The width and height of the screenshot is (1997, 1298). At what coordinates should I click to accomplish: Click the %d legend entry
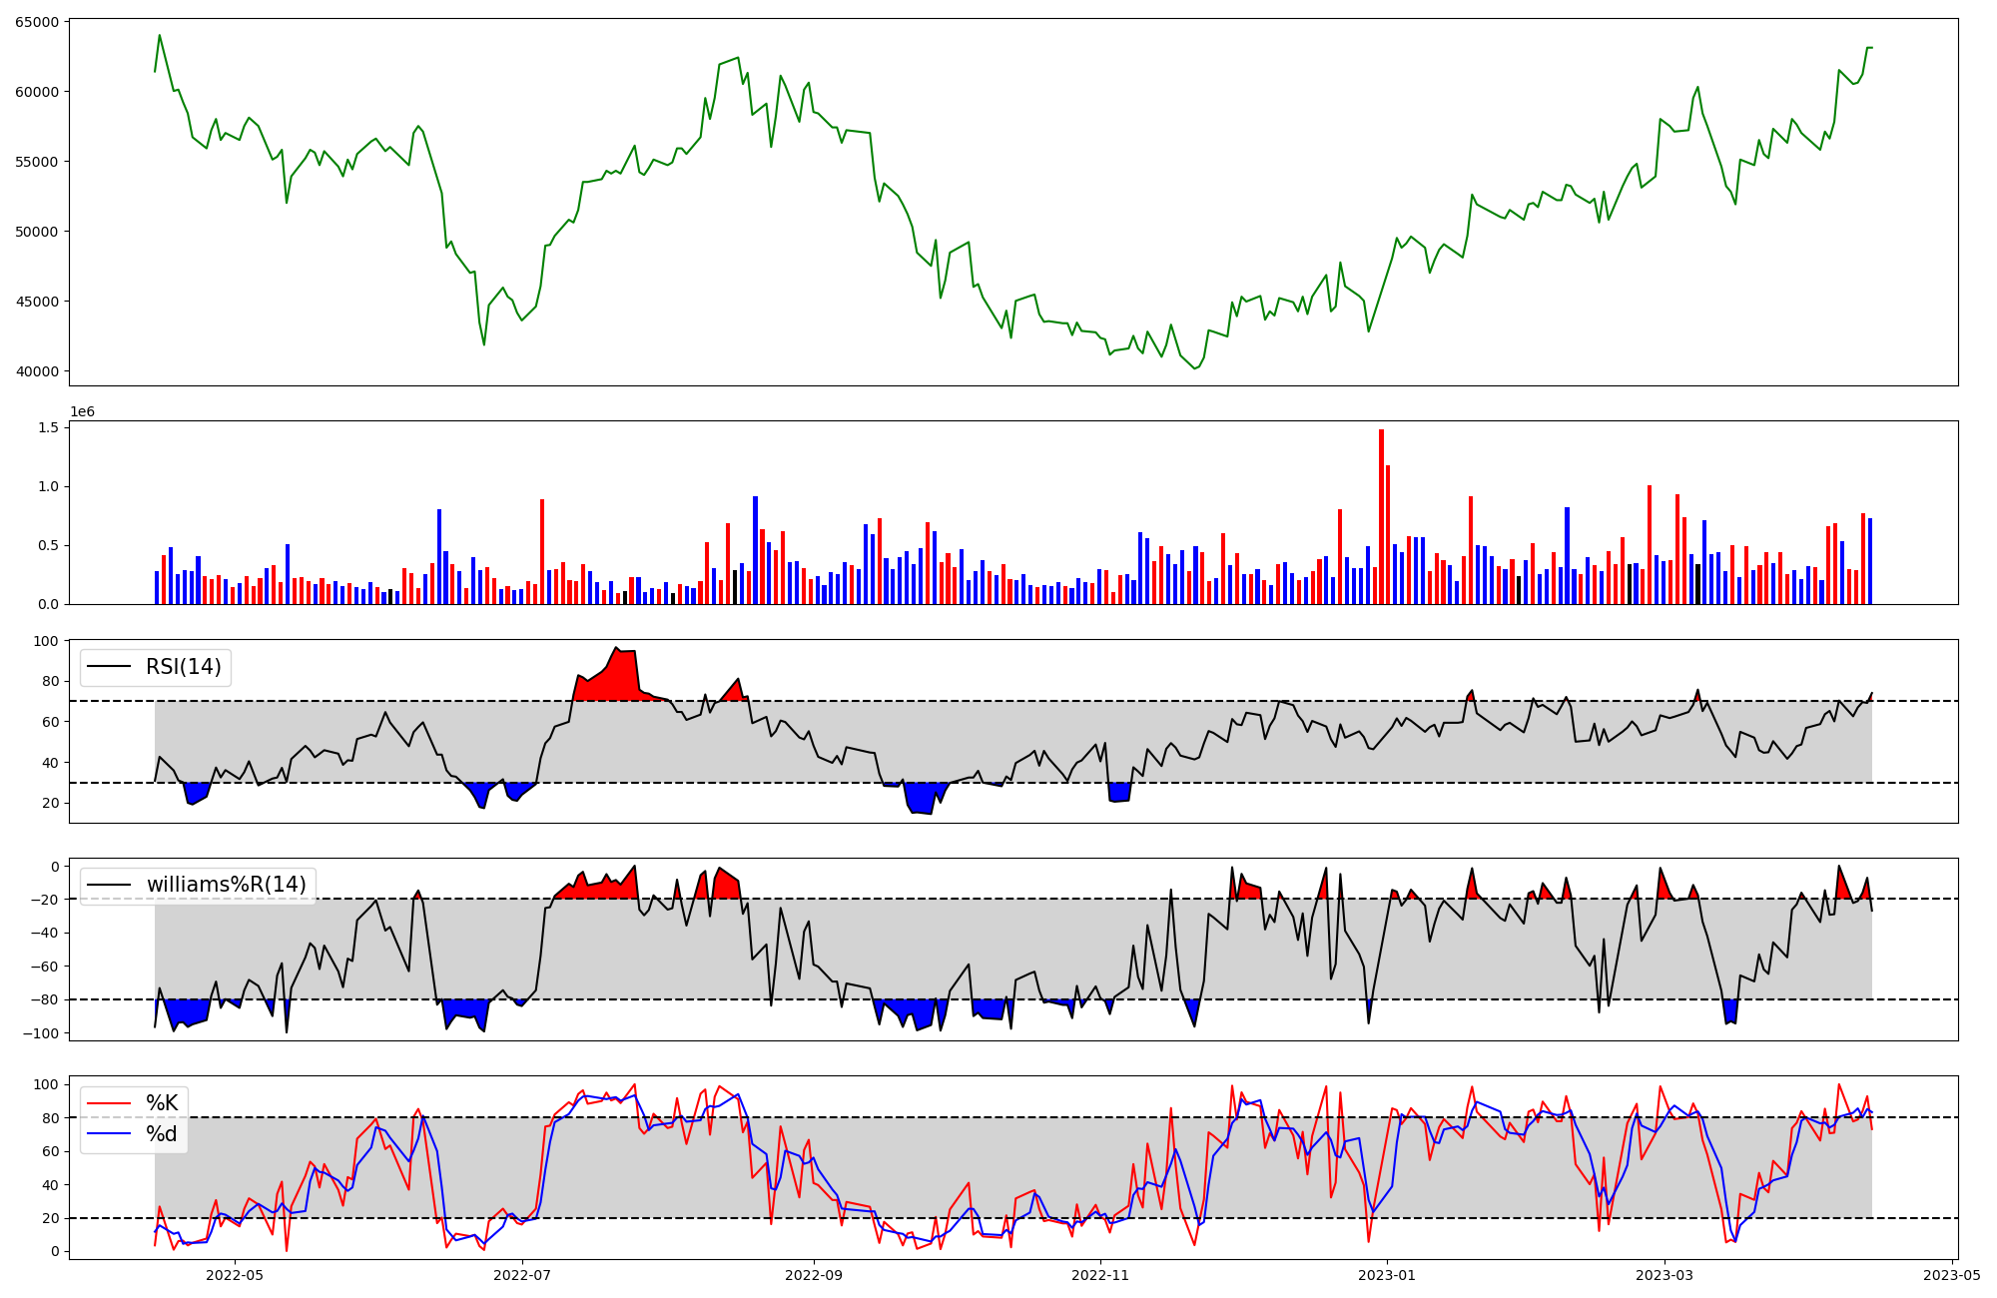pyautogui.click(x=162, y=1134)
